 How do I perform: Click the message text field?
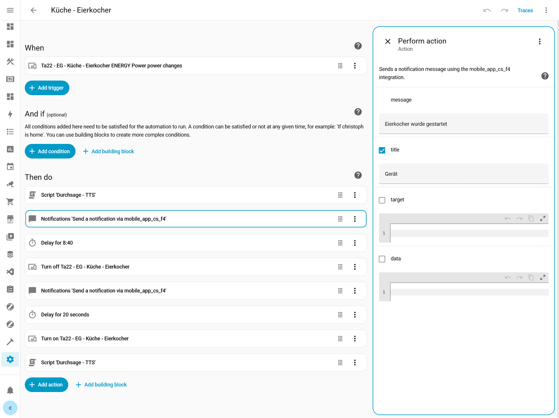pos(463,124)
